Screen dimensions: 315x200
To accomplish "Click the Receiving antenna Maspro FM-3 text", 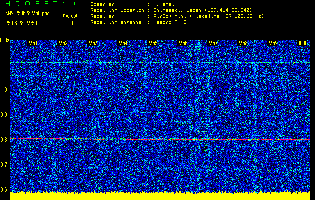I will click(170, 22).
